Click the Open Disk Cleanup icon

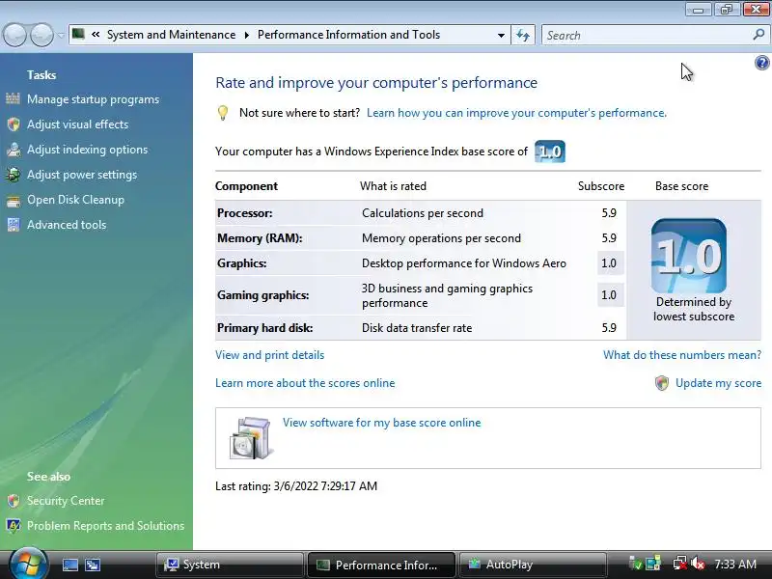coord(14,200)
